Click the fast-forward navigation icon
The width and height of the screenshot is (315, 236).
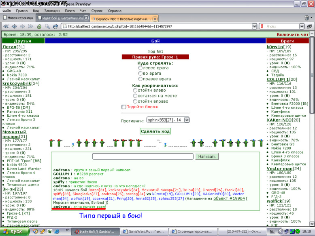coord(31,26)
